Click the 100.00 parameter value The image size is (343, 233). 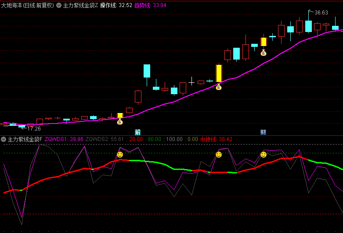[x=174, y=139]
